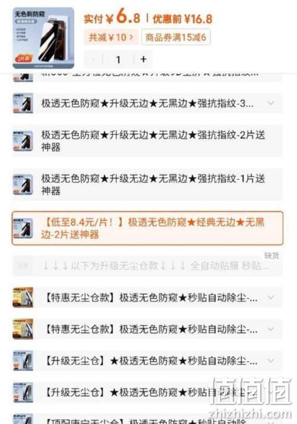
Task: Decrease quantity with the minus button
Action: [93, 59]
